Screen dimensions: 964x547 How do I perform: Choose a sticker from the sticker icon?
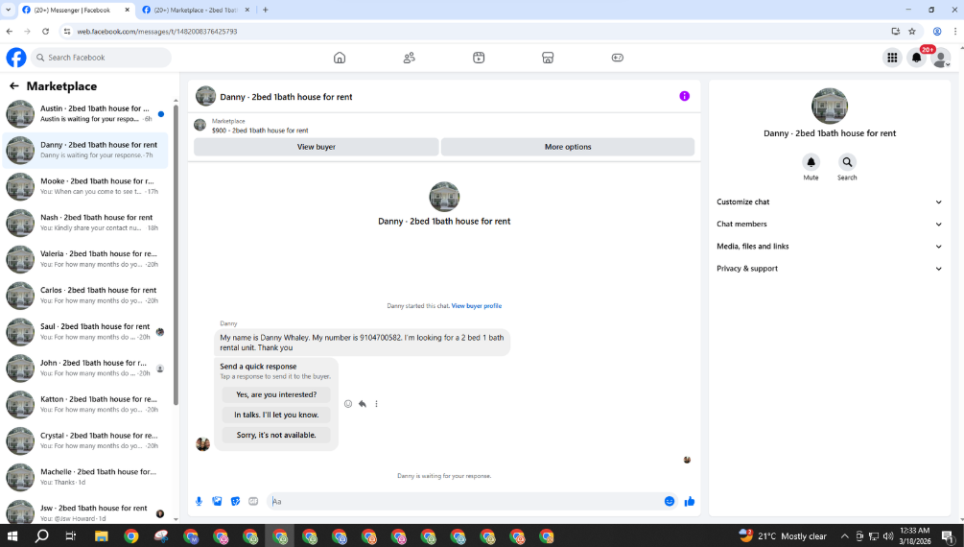point(235,502)
